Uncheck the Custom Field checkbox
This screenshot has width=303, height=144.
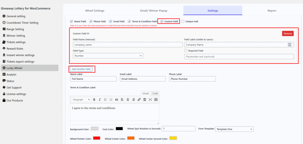pyautogui.click(x=162, y=21)
